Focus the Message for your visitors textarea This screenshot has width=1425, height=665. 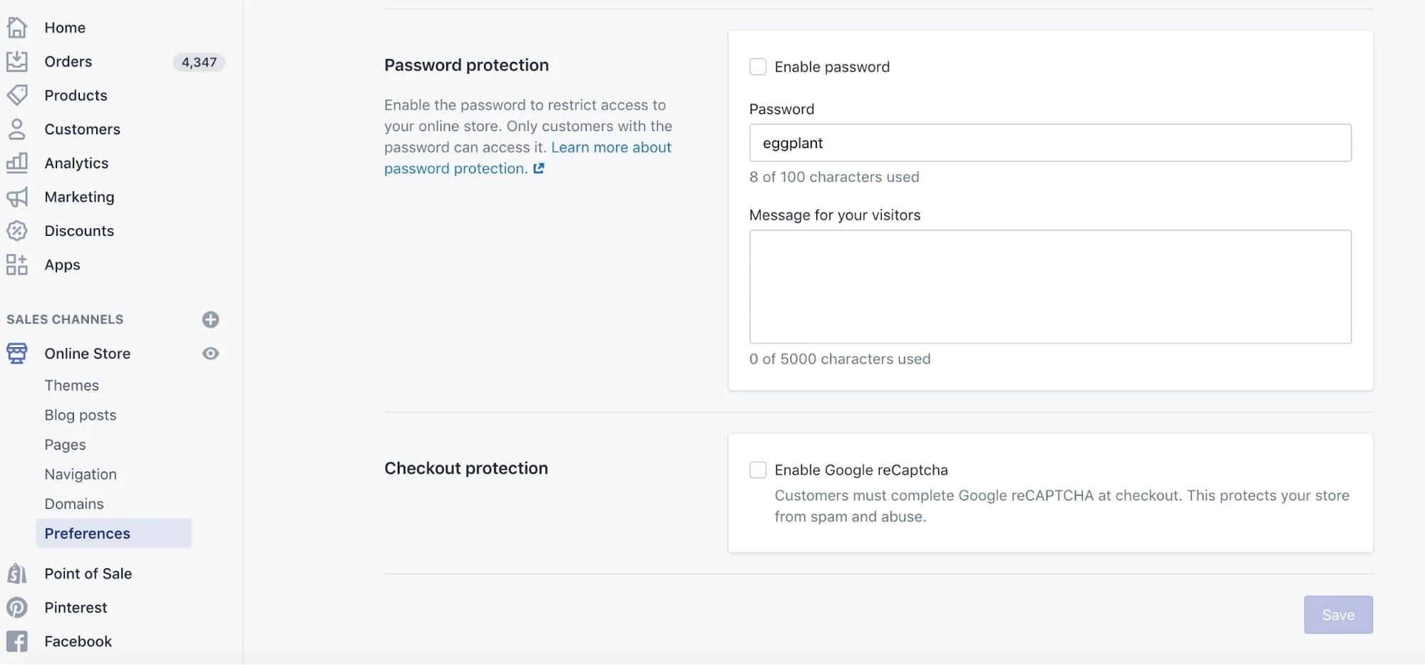(x=1049, y=287)
